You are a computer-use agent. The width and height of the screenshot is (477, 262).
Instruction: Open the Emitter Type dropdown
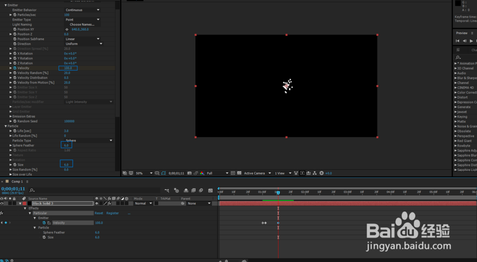click(x=83, y=20)
